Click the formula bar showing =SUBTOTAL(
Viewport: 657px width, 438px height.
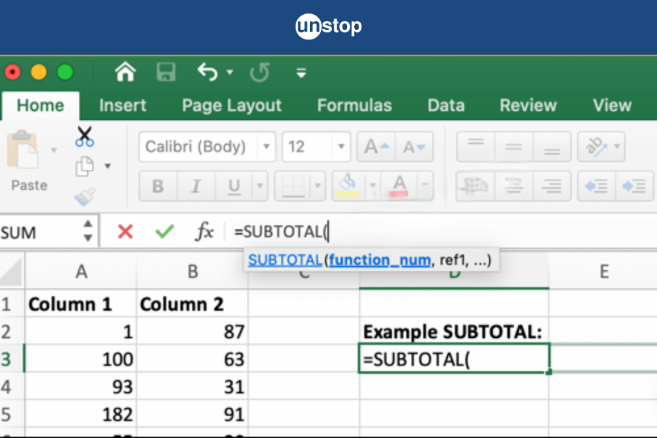(x=441, y=232)
